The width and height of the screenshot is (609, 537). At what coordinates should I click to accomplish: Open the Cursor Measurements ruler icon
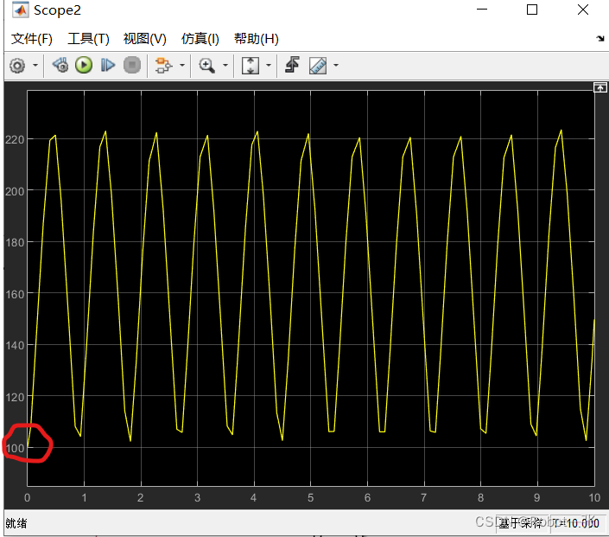click(x=318, y=66)
